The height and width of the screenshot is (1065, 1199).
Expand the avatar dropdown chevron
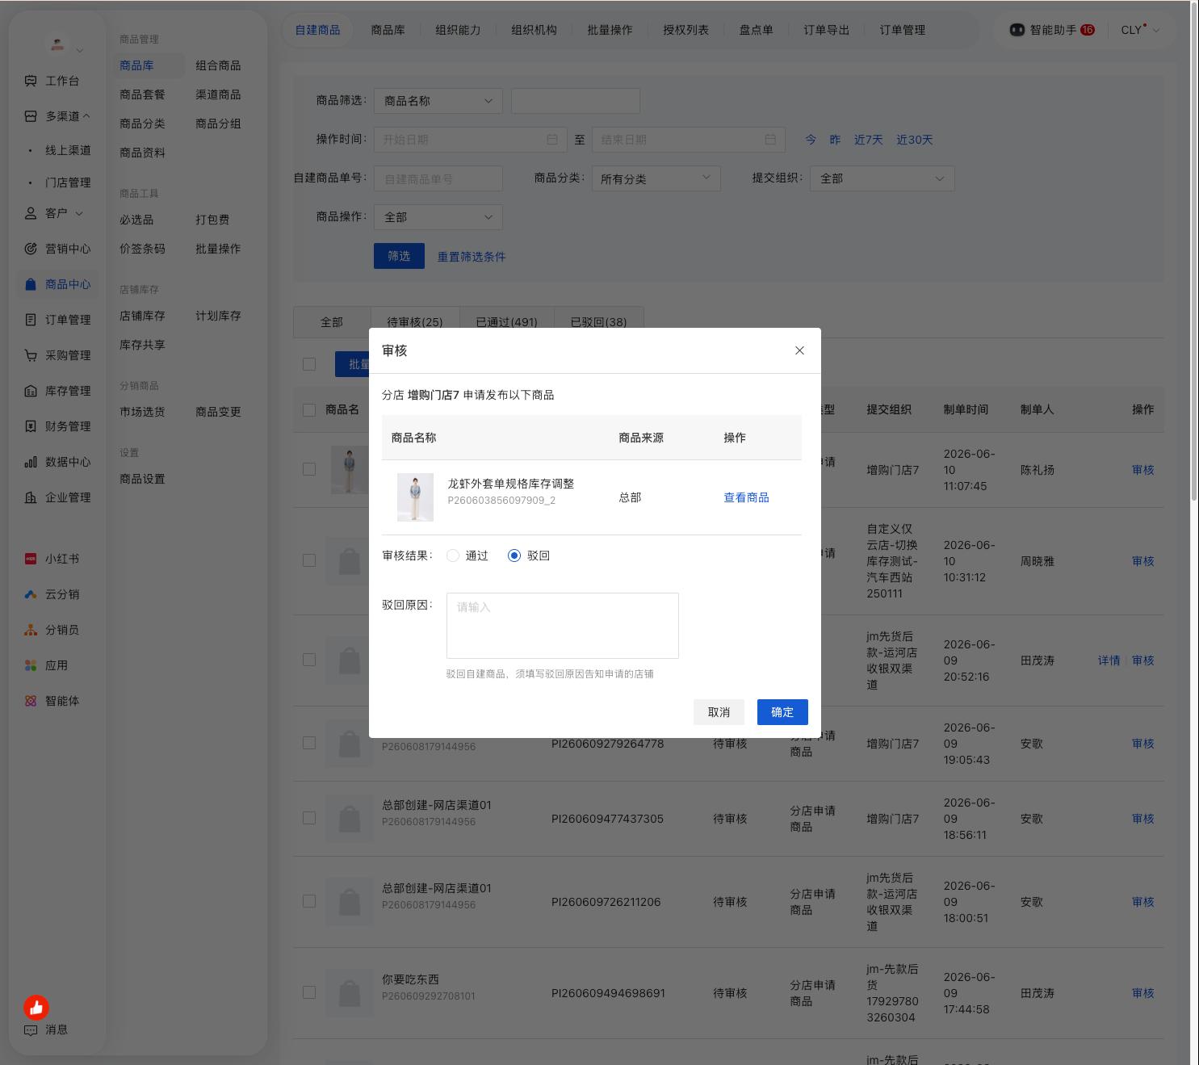[x=79, y=51]
